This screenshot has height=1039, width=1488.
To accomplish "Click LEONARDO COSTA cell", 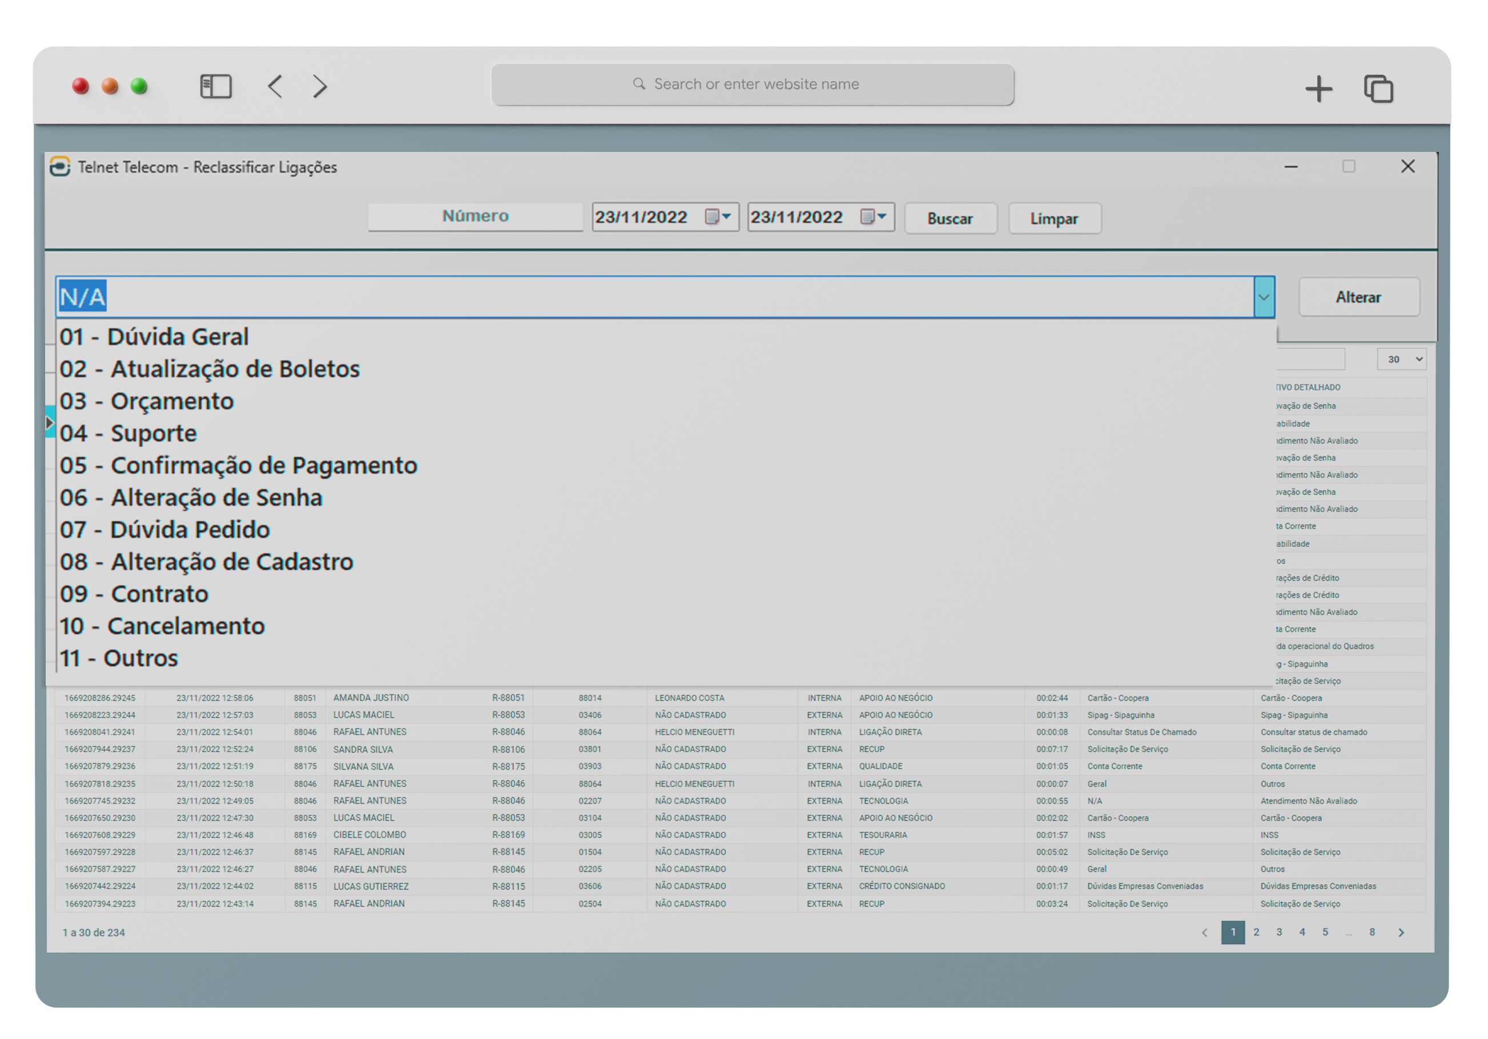I will [690, 698].
